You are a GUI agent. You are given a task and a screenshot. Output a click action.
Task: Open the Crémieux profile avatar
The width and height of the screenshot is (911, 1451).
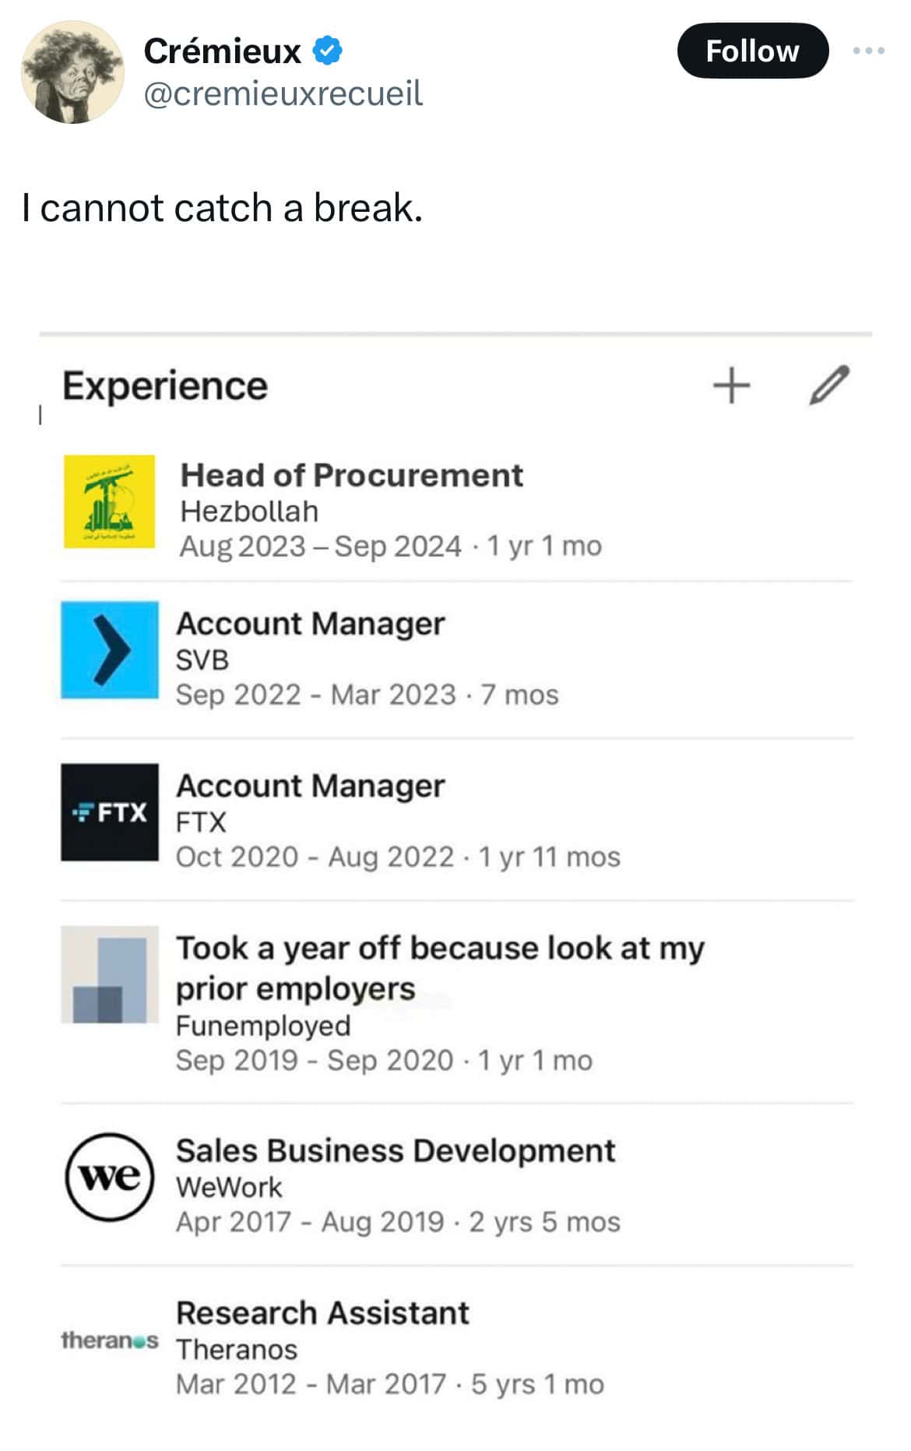click(72, 72)
